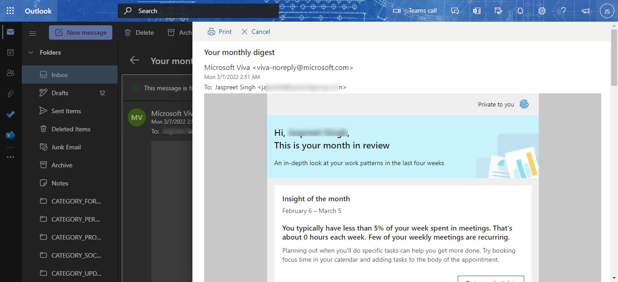Collapse the Folders section
The height and width of the screenshot is (282, 618).
point(31,52)
